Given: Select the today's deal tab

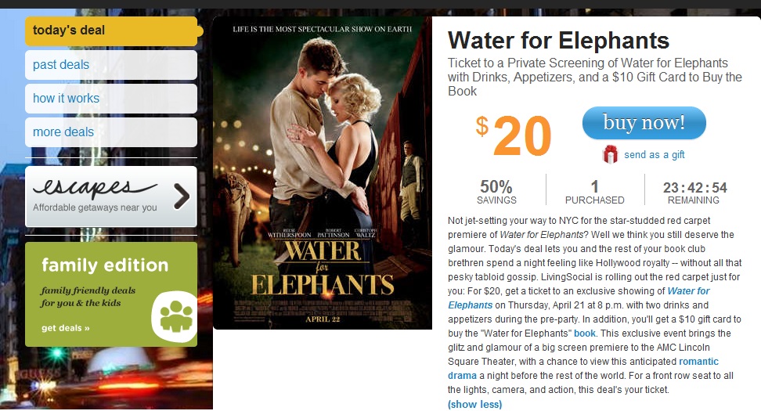Looking at the screenshot, I should (x=111, y=31).
